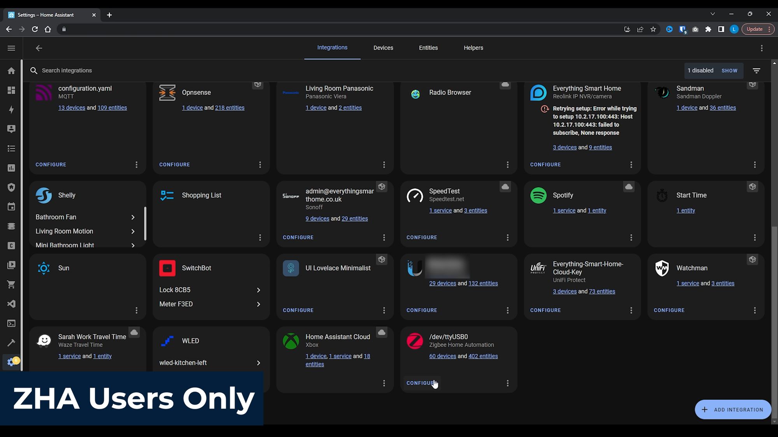Show the 1 disabled integration

[x=729, y=70]
